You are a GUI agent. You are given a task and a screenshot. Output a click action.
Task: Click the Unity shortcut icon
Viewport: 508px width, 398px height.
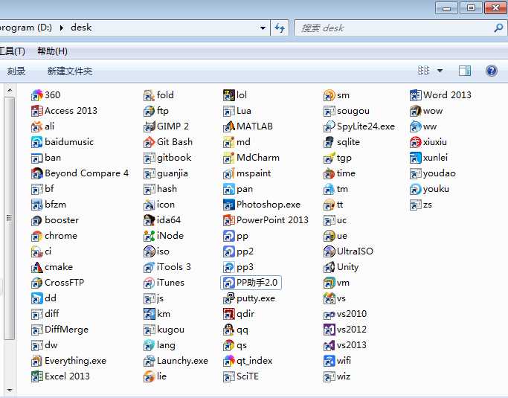(x=329, y=267)
